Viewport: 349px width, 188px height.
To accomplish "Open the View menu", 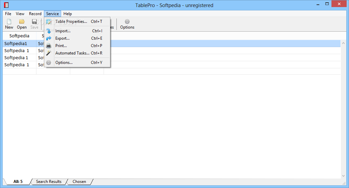I will [20, 14].
